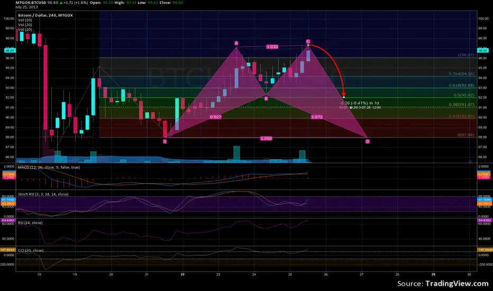This screenshot has height=291, width=493.
Task: Select the RSI (14, close) indicator title
Action: [30, 223]
